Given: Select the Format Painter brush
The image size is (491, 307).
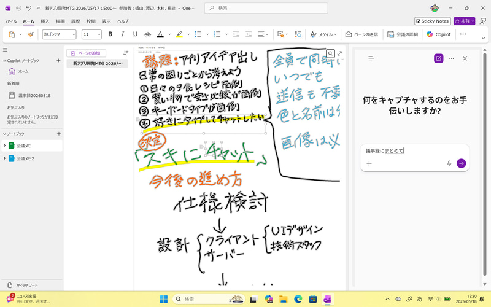Looking at the screenshot, I should tap(30, 34).
